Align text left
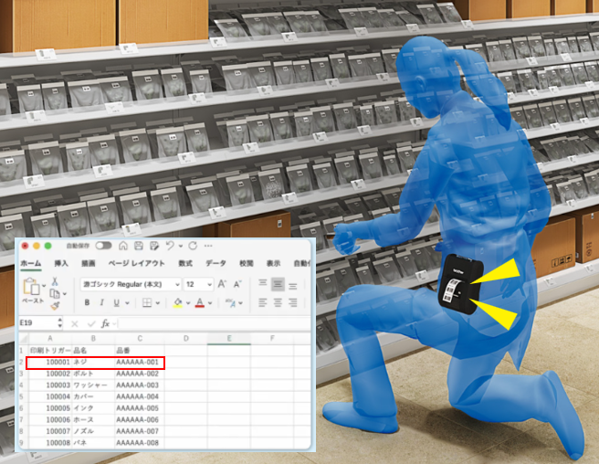The width and height of the screenshot is (599, 464). (x=262, y=302)
